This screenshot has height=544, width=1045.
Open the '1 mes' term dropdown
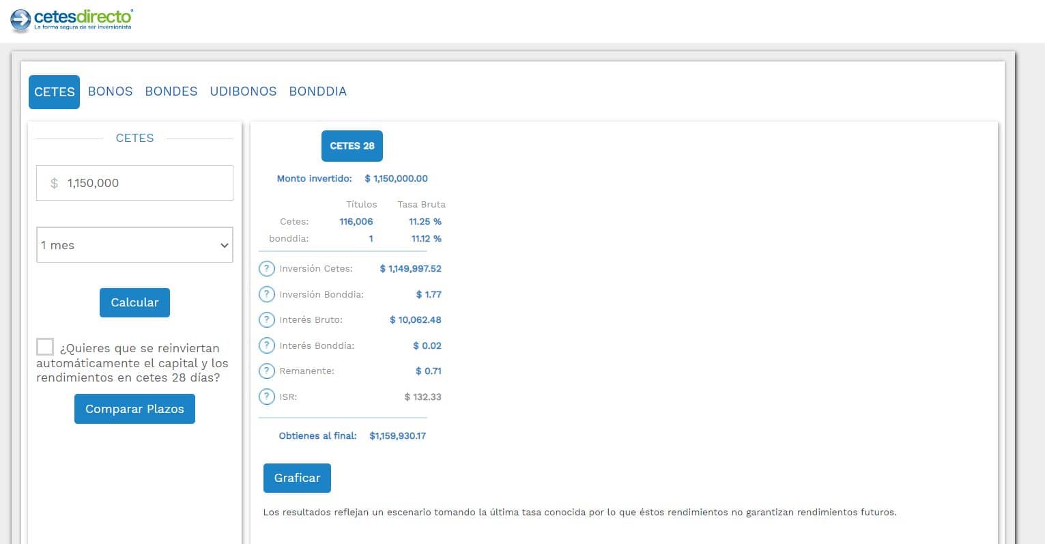(x=134, y=245)
